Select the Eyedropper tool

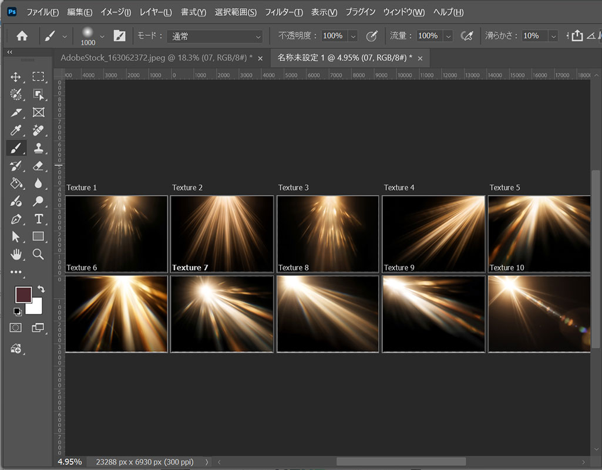[16, 130]
